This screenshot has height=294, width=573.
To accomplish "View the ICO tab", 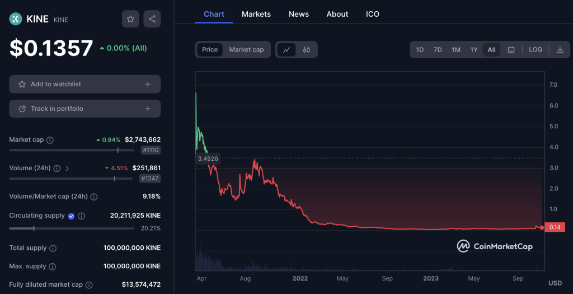I will point(372,14).
